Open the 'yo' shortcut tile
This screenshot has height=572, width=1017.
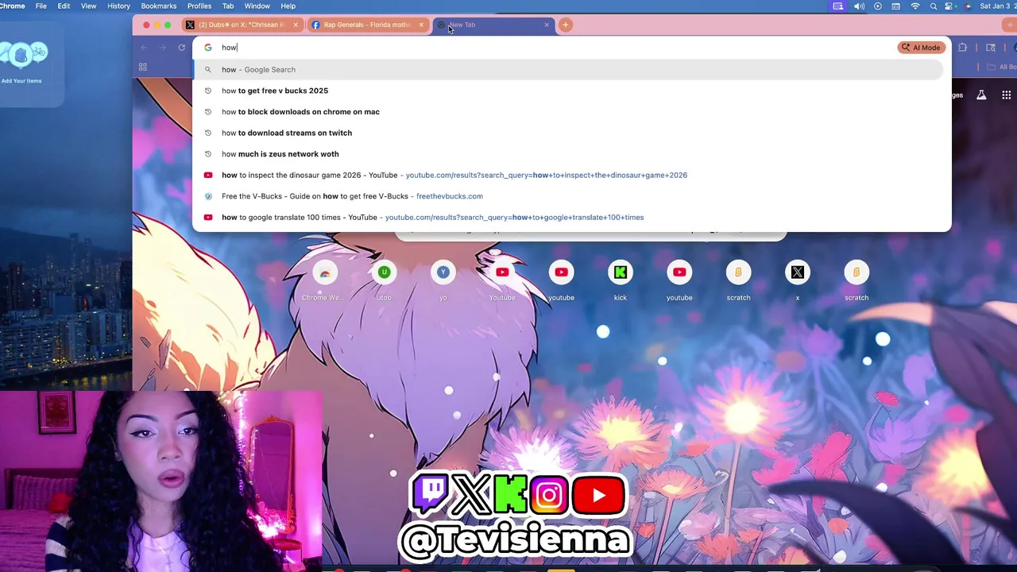coord(443,280)
